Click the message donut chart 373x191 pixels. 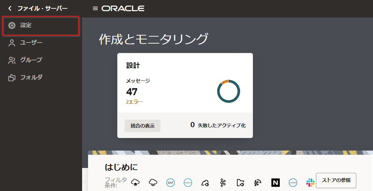[x=229, y=91]
